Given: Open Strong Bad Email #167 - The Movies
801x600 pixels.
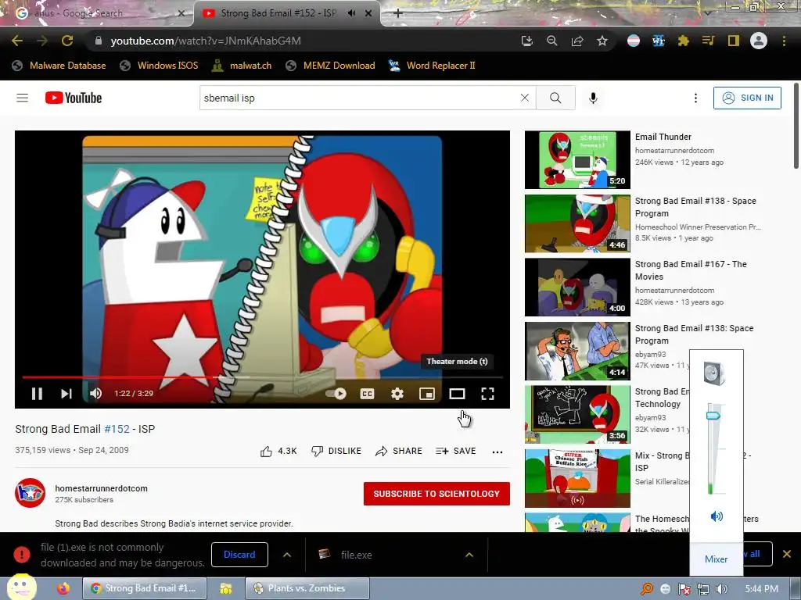Looking at the screenshot, I should [691, 270].
